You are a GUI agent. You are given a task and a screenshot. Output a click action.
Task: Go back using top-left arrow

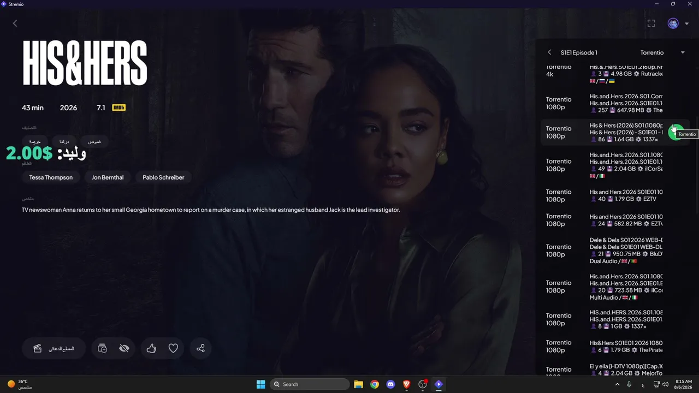pyautogui.click(x=15, y=23)
